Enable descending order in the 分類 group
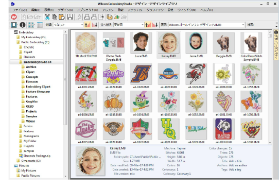This screenshot has height=188, width=279. pyautogui.click(x=95, y=25)
